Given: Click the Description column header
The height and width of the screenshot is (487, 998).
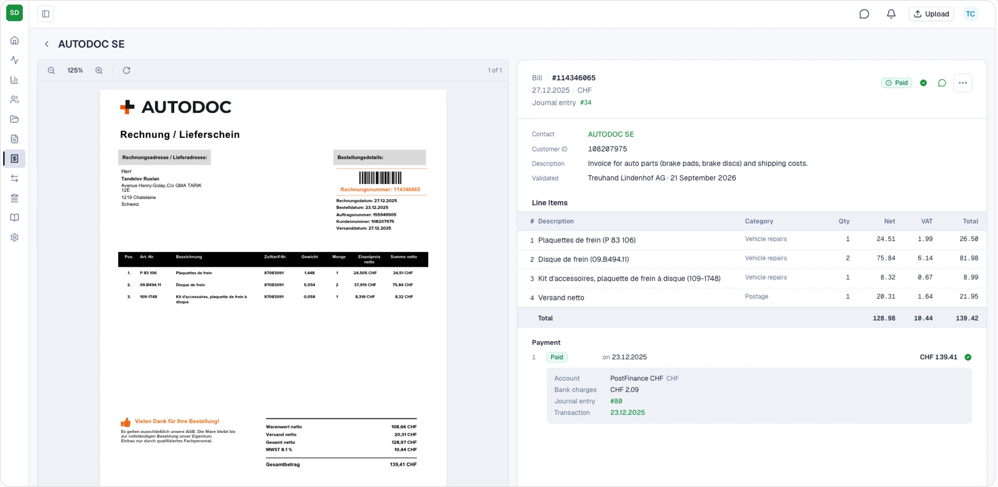Looking at the screenshot, I should (556, 221).
